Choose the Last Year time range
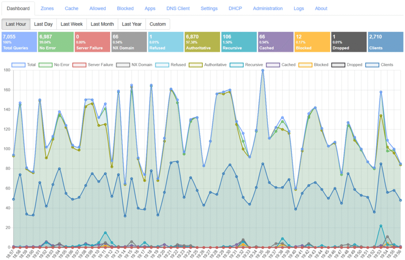 click(131, 24)
